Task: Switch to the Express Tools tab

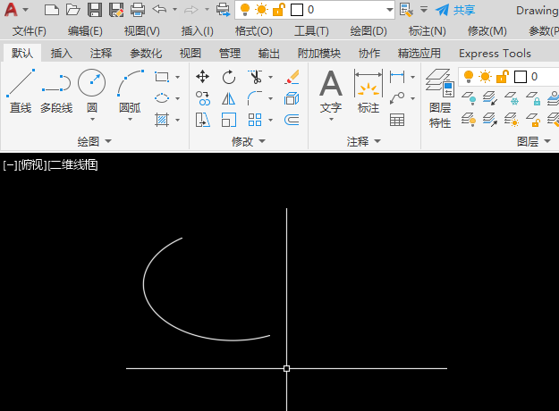Action: click(x=495, y=54)
